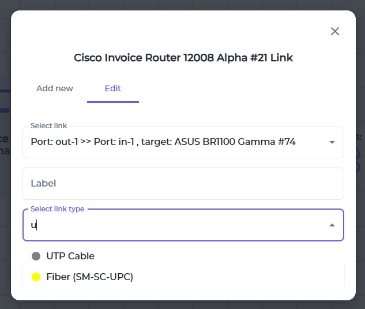
Task: Close the link dialog with the X icon
Action: point(334,31)
